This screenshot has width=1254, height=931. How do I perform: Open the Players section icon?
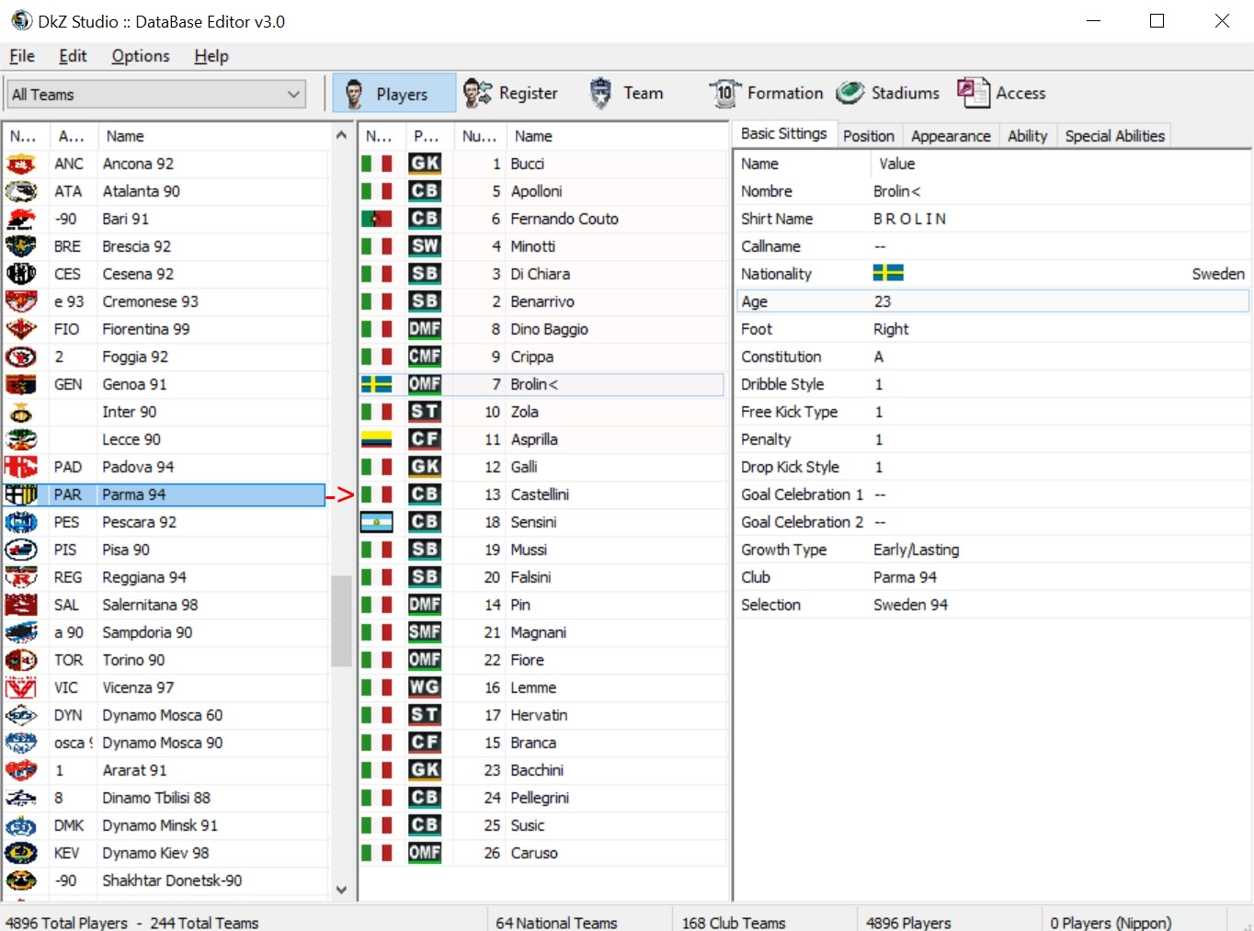(353, 93)
